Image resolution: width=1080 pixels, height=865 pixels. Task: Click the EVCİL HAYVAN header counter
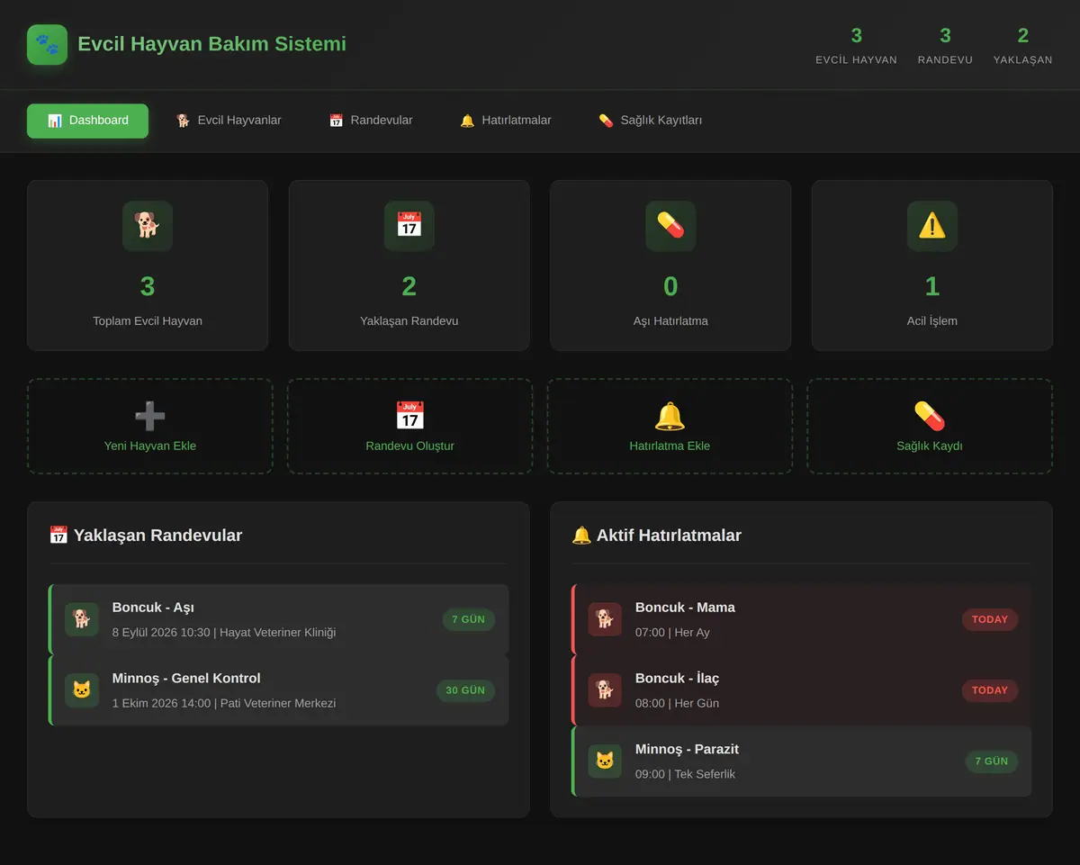click(856, 45)
